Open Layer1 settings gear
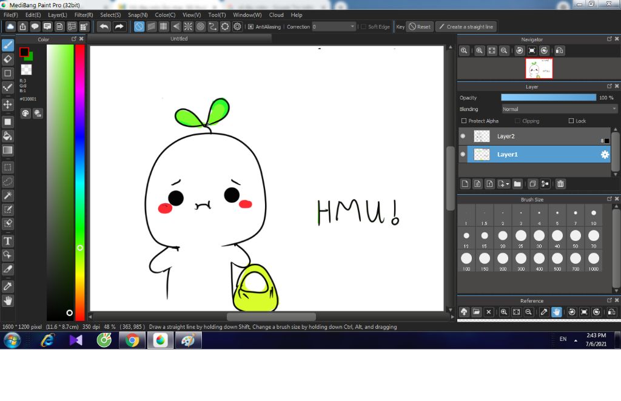The width and height of the screenshot is (621, 401). (605, 155)
